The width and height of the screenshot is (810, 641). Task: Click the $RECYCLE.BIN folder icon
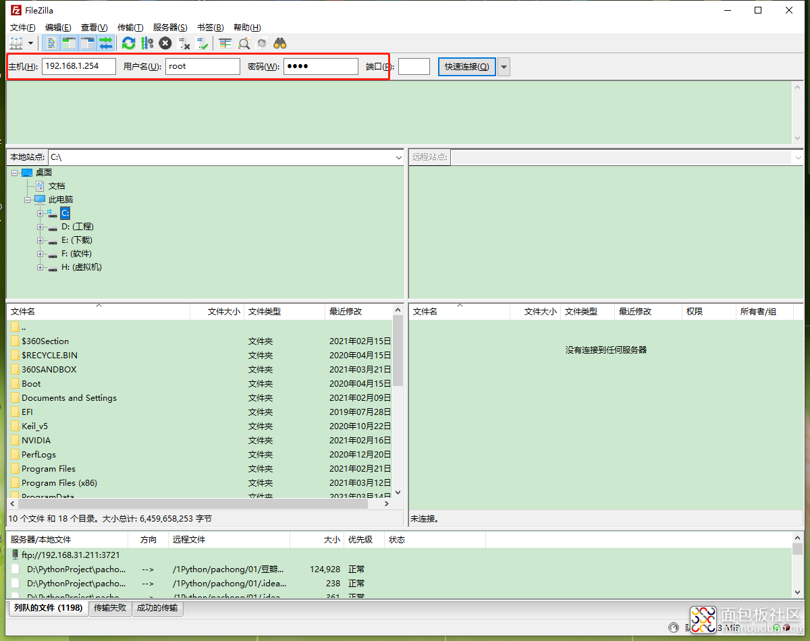[15, 355]
